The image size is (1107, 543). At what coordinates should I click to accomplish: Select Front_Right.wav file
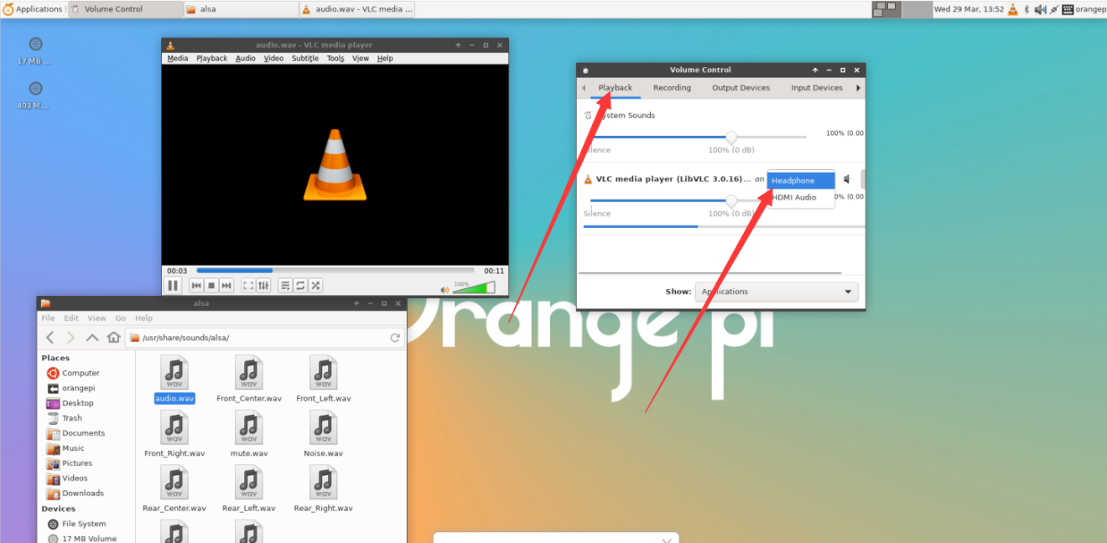pyautogui.click(x=174, y=434)
